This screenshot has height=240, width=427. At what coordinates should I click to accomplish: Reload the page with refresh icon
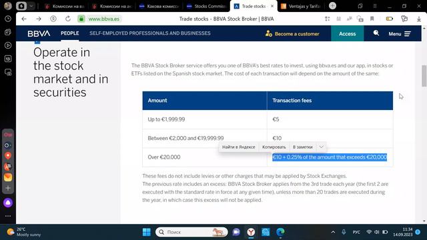click(68, 19)
